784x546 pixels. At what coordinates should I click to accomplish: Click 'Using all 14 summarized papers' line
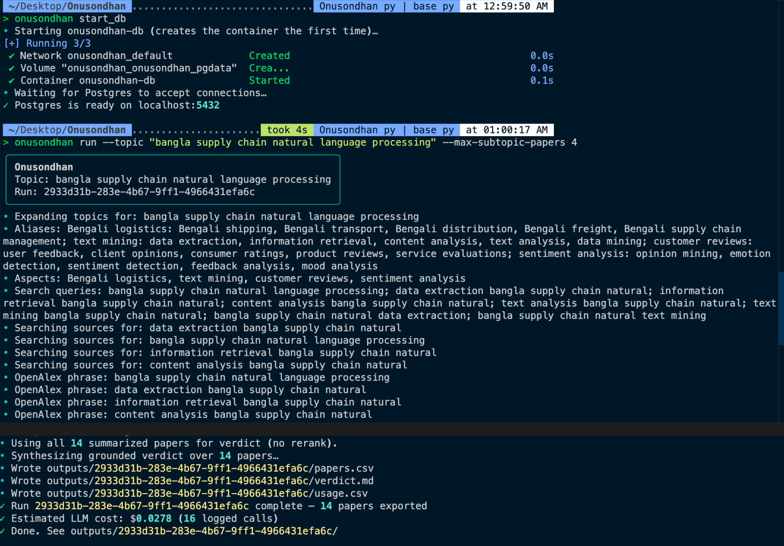[174, 443]
